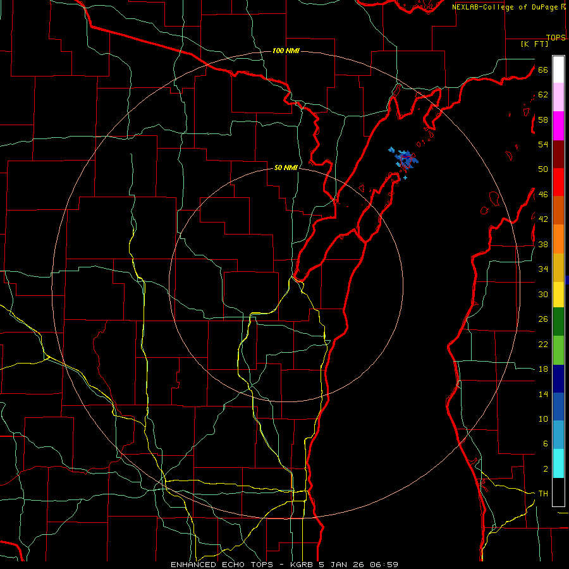Click the legend value 6
Screen dimensions: 569x569
pos(546,444)
